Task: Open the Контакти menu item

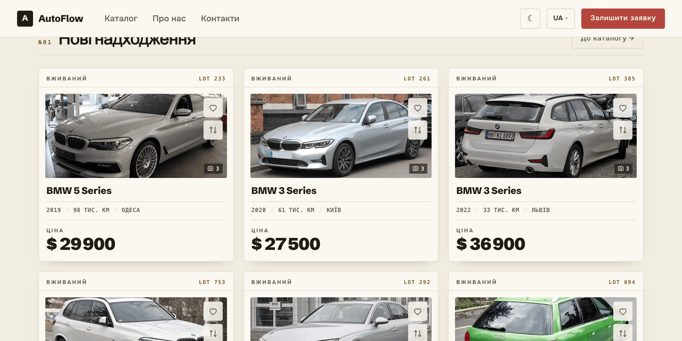Action: pyautogui.click(x=220, y=19)
